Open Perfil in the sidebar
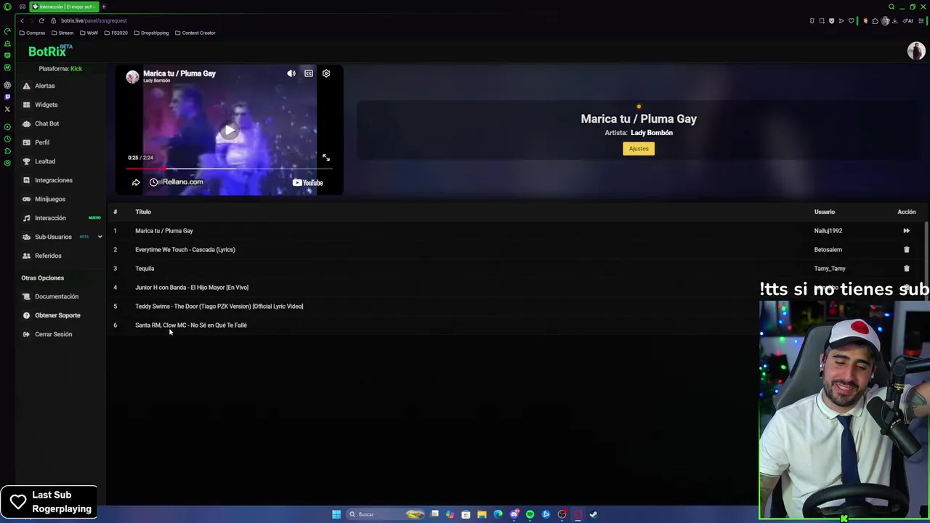930x523 pixels. tap(42, 142)
